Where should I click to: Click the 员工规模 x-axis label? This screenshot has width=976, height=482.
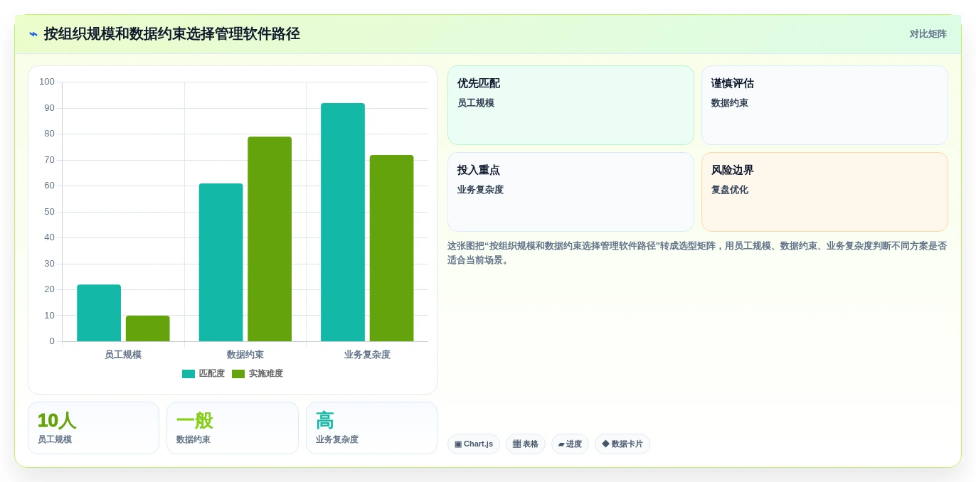point(123,354)
